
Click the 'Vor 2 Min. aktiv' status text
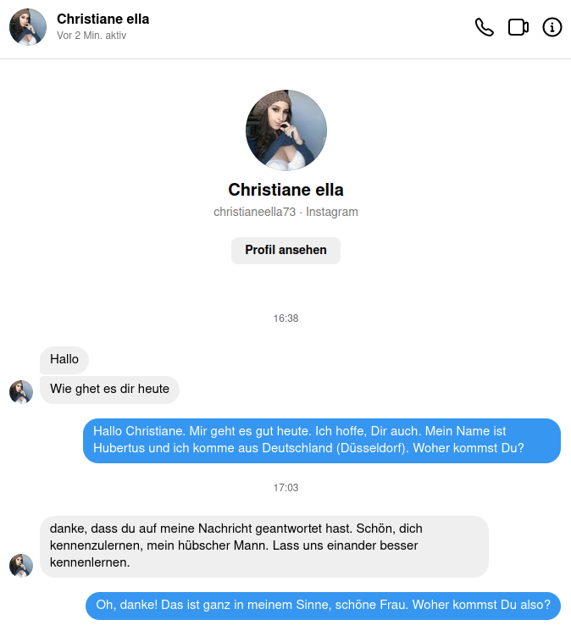point(91,36)
